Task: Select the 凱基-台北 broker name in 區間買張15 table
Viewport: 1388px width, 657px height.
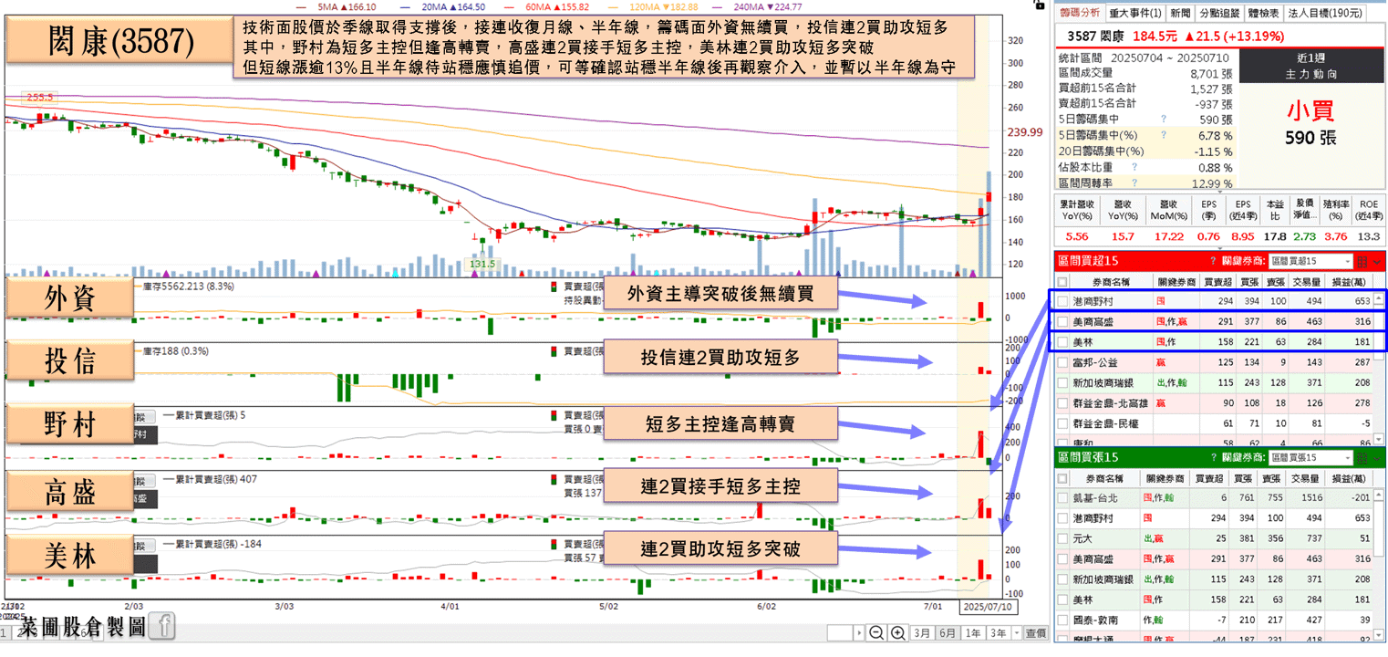Action: point(1093,498)
